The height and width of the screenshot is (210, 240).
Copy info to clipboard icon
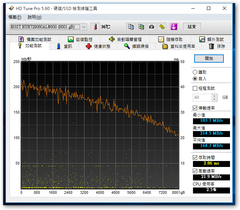pos(131,27)
